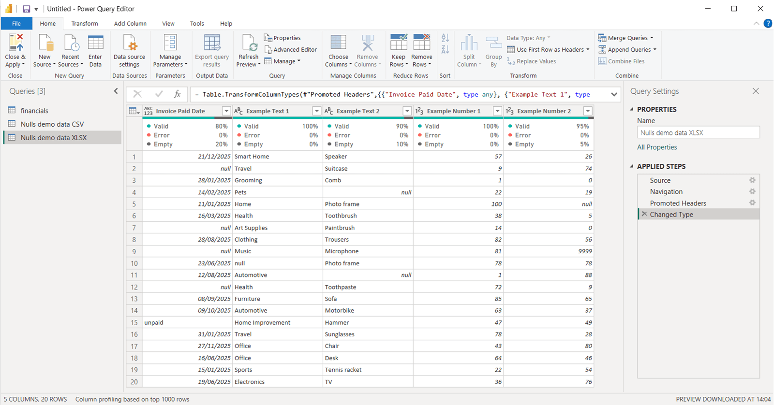Click the Save icon in title bar
Viewport: 774px width, 405px height.
pos(26,9)
